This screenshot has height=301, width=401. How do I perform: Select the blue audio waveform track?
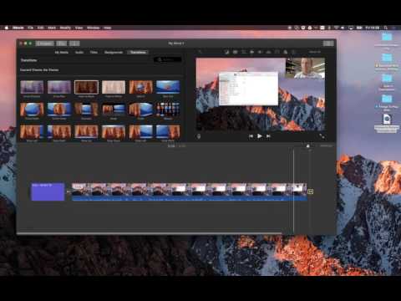[190, 198]
